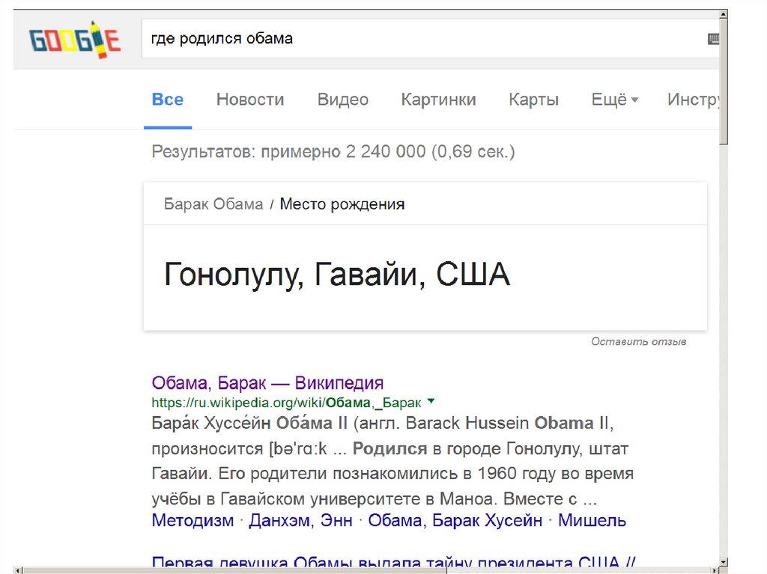Open the 'Методизм' sublink

click(192, 521)
